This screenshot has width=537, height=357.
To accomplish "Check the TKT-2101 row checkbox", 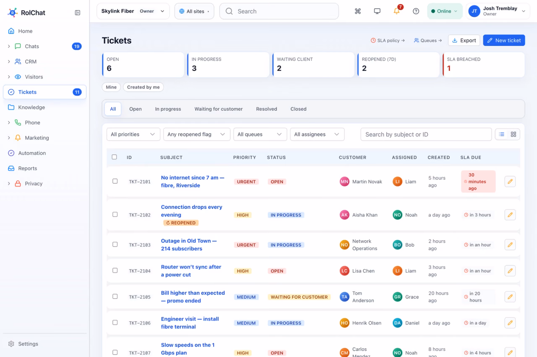I will click(115, 181).
